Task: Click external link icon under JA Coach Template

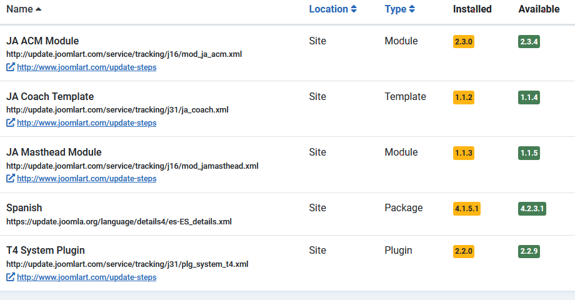Action: [11, 123]
